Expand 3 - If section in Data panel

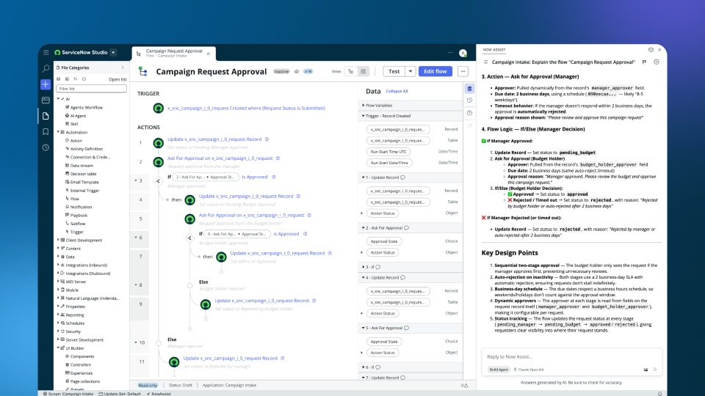[x=364, y=267]
